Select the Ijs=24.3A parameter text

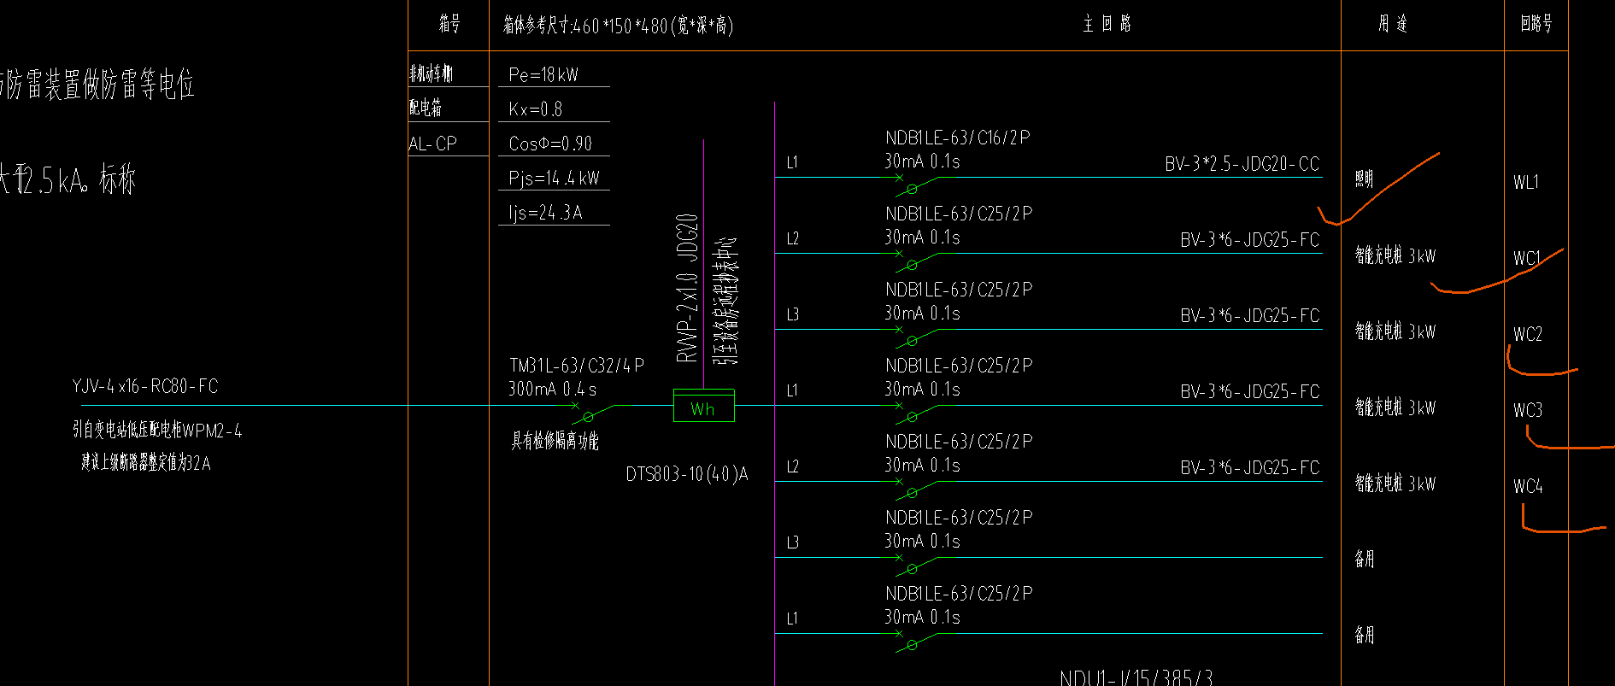tap(545, 213)
